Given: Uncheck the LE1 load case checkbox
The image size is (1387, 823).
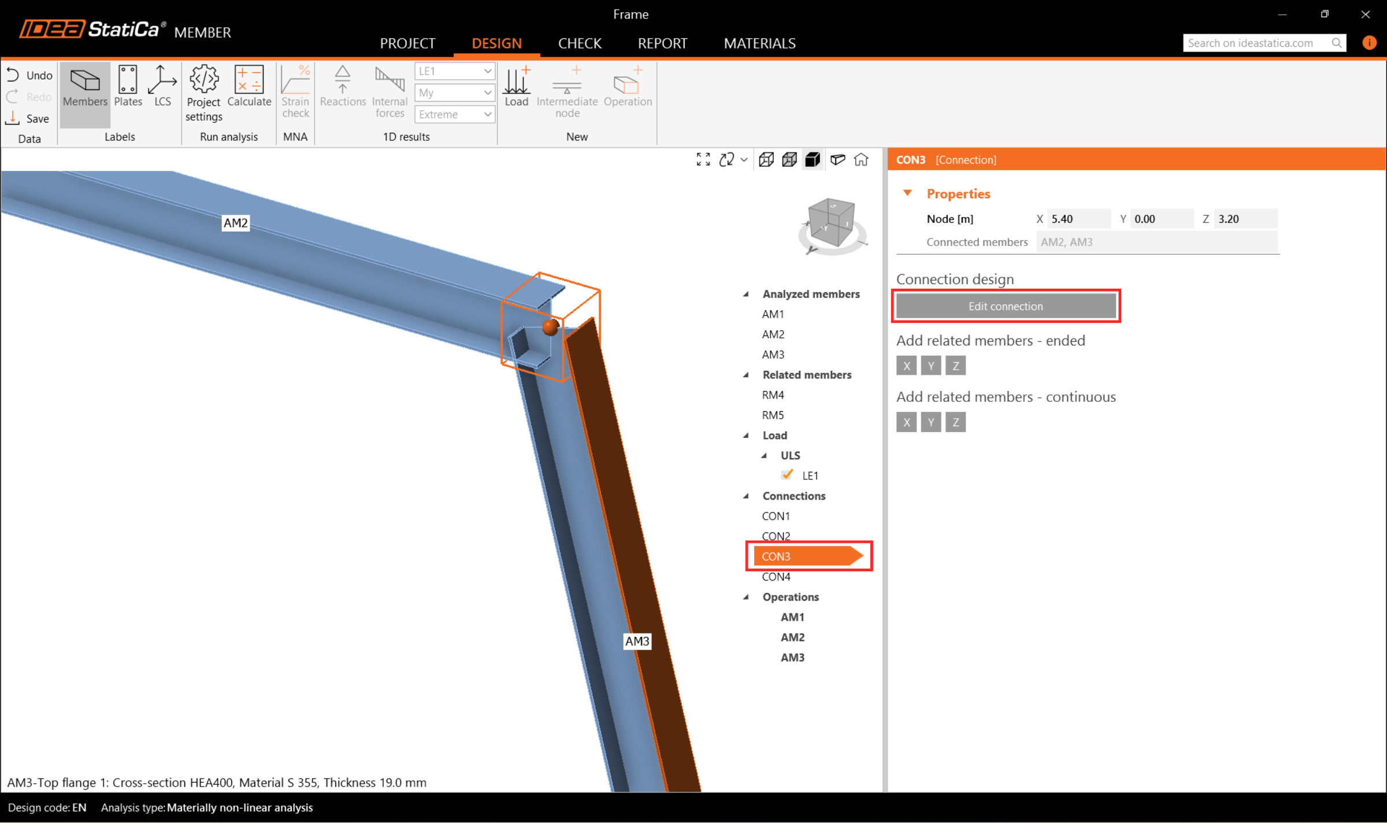Looking at the screenshot, I should pyautogui.click(x=787, y=475).
